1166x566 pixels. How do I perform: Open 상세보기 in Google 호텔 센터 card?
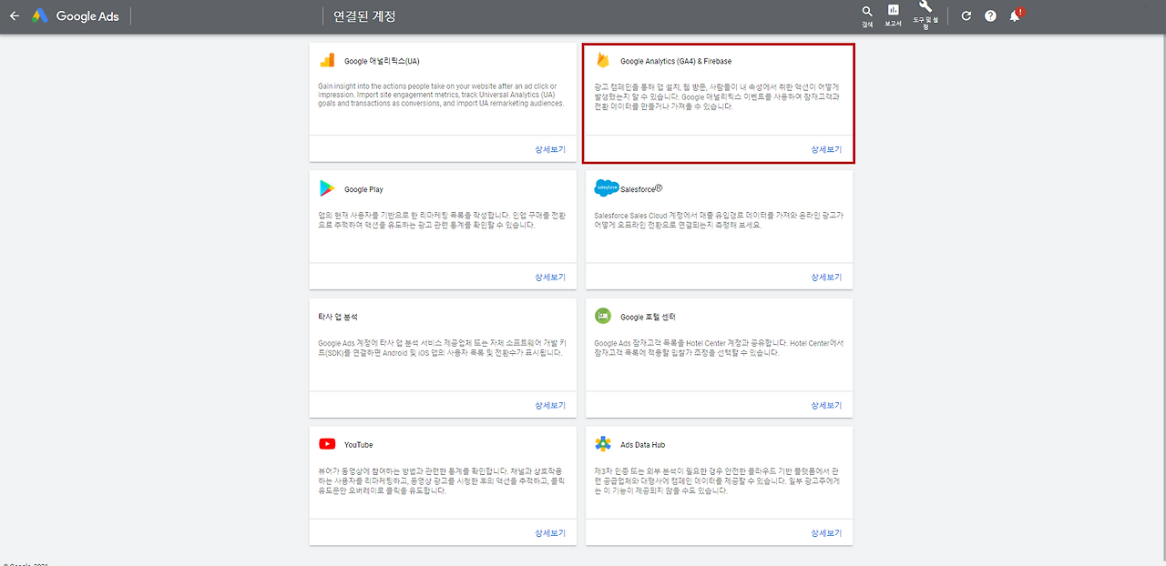point(826,405)
